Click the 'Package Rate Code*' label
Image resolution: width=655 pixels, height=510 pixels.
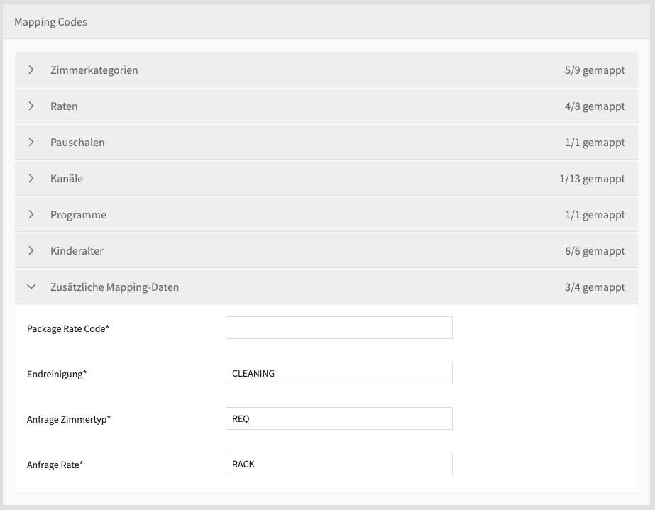68,328
